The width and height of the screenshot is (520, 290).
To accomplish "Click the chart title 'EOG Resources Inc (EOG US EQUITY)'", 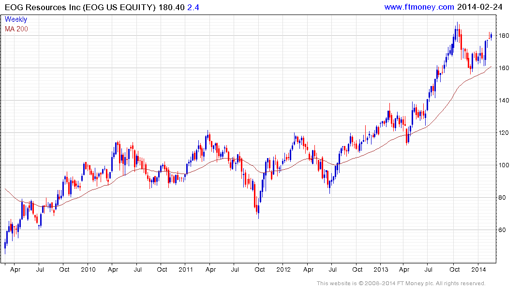I will 80,7.
